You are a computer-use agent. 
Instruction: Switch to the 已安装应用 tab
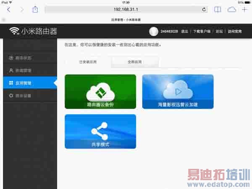click(88, 62)
